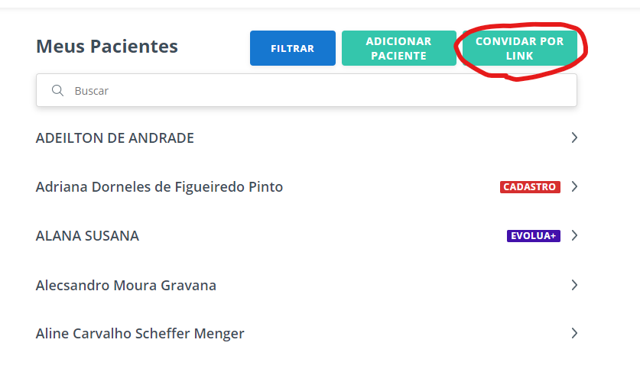640x372 pixels.
Task: Open Adriana Dorneles row chevron arrow
Action: [x=574, y=187]
